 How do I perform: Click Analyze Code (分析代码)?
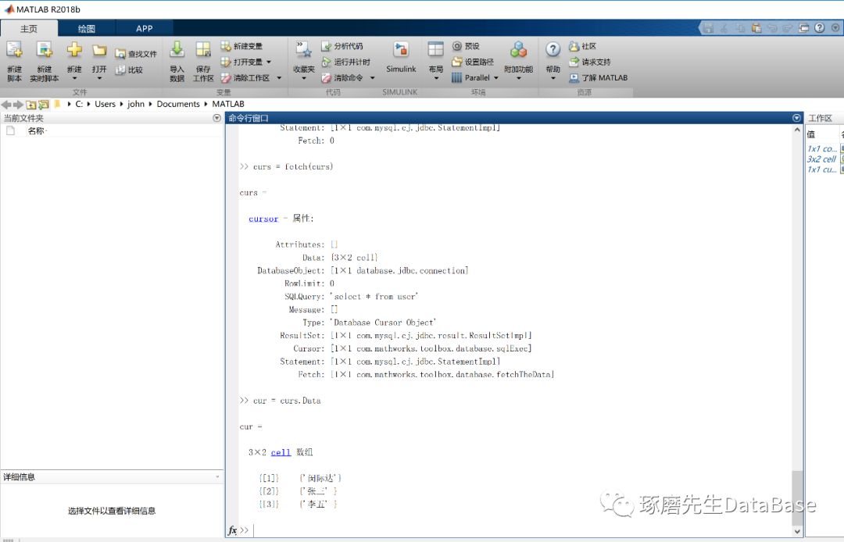point(342,46)
